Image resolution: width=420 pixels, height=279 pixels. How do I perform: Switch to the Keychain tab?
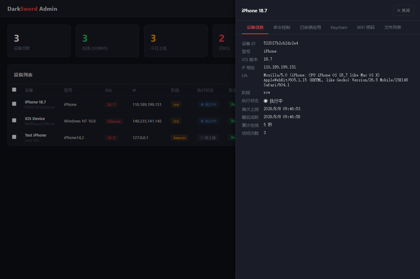pyautogui.click(x=339, y=27)
